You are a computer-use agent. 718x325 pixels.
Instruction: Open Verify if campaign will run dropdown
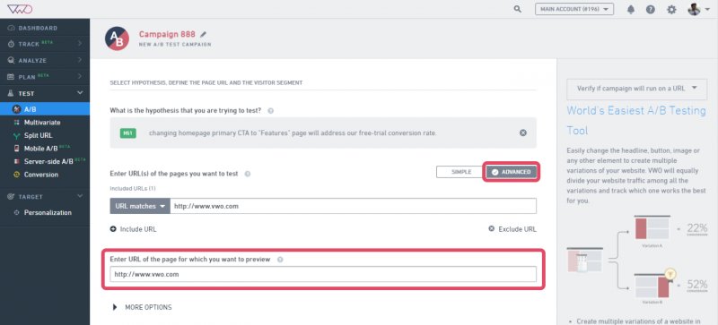[636, 89]
